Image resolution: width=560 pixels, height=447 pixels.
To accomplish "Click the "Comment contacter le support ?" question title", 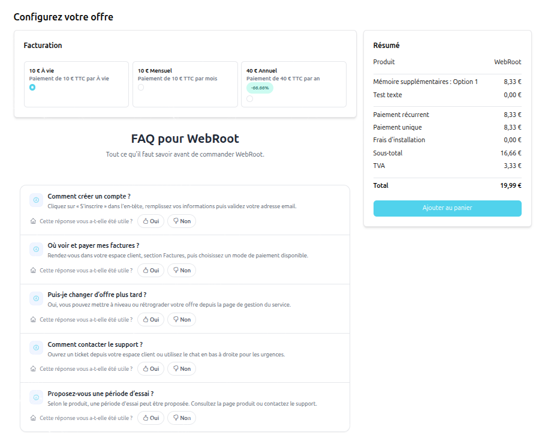I will click(95, 344).
